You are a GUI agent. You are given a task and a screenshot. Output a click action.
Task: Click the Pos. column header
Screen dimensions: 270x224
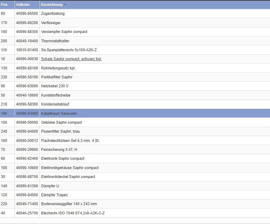click(4, 5)
